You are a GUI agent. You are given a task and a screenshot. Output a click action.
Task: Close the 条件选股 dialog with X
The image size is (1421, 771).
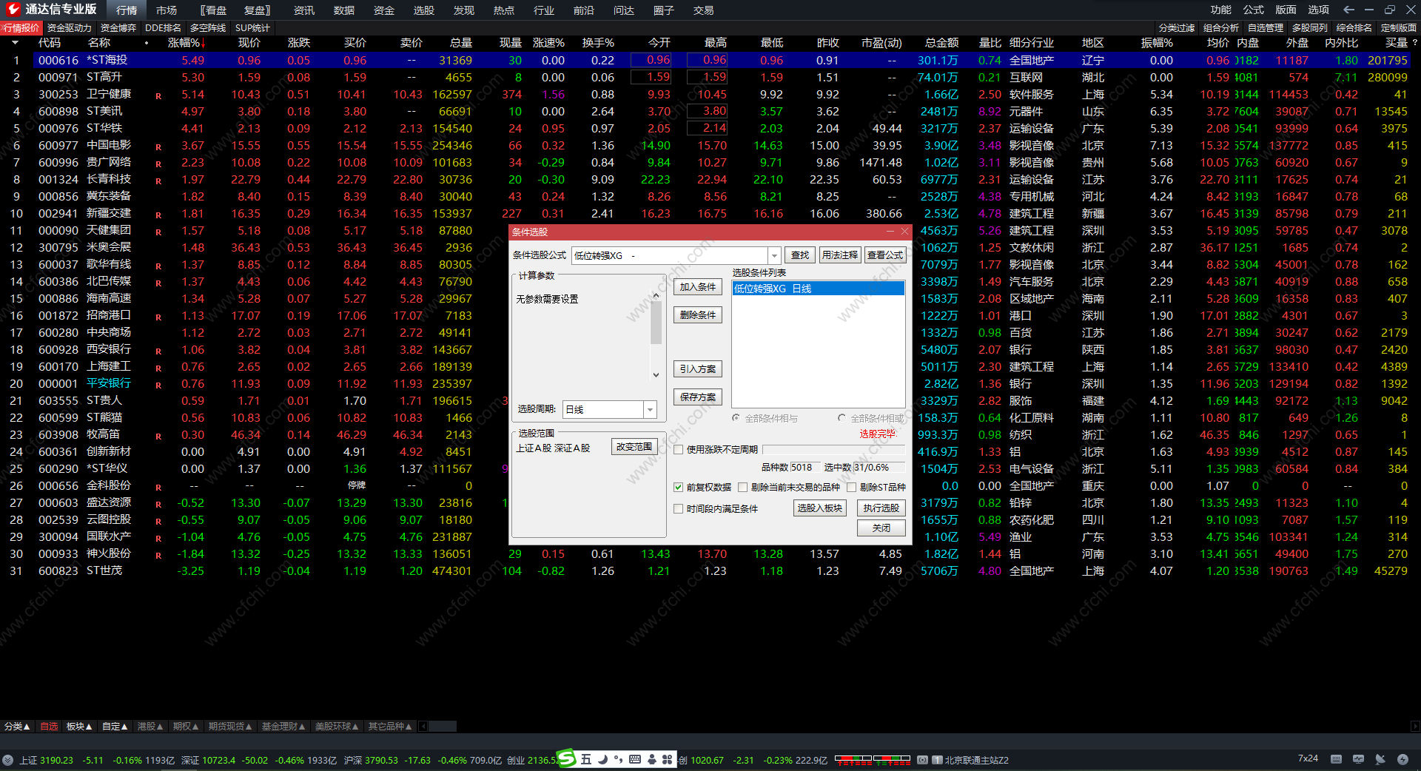pyautogui.click(x=904, y=232)
